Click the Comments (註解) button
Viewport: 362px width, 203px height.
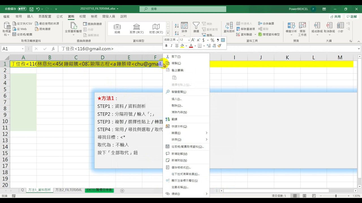click(352, 17)
